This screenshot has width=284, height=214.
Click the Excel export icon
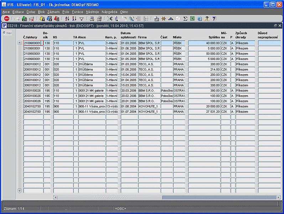(x=192, y=19)
